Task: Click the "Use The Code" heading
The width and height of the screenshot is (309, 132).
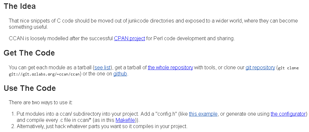Action: pyautogui.click(x=30, y=88)
